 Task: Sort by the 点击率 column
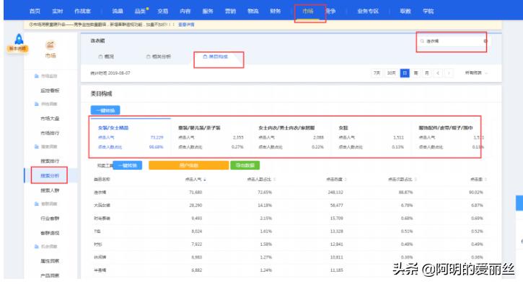[485, 180]
